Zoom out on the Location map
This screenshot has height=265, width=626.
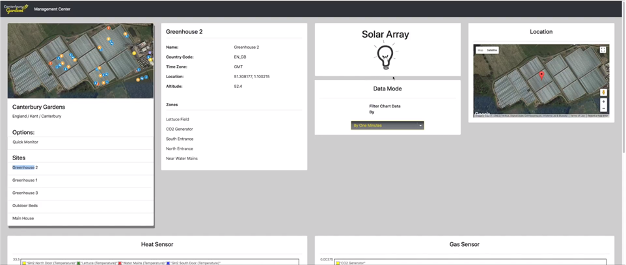pos(603,109)
